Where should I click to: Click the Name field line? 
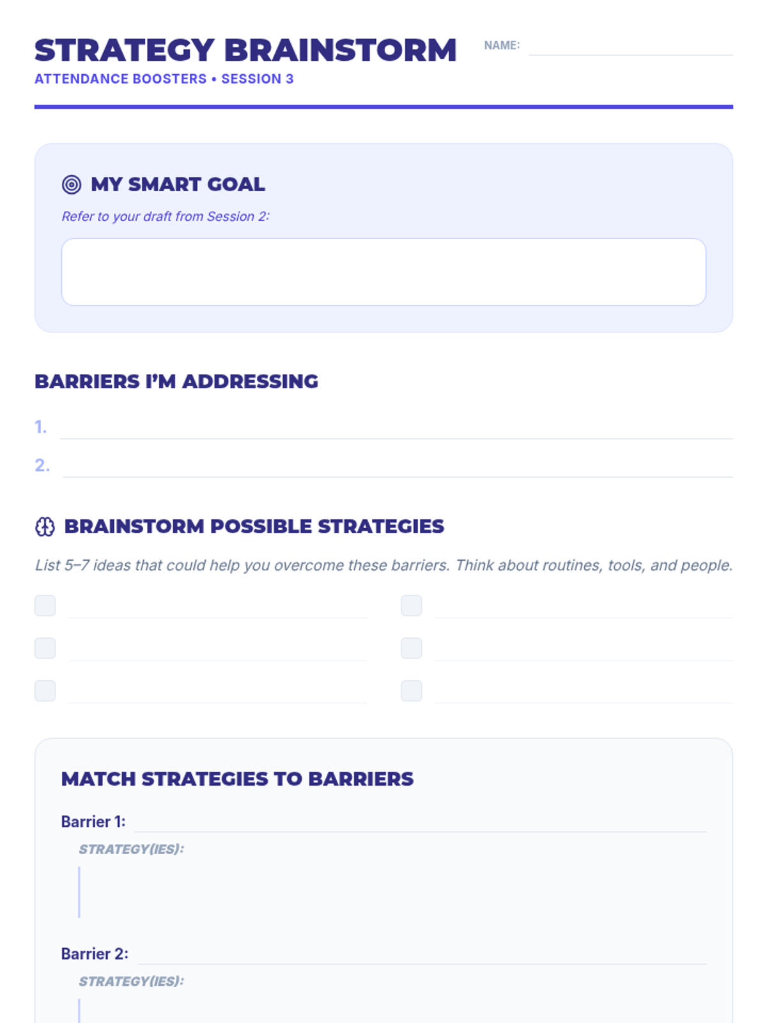click(630, 47)
